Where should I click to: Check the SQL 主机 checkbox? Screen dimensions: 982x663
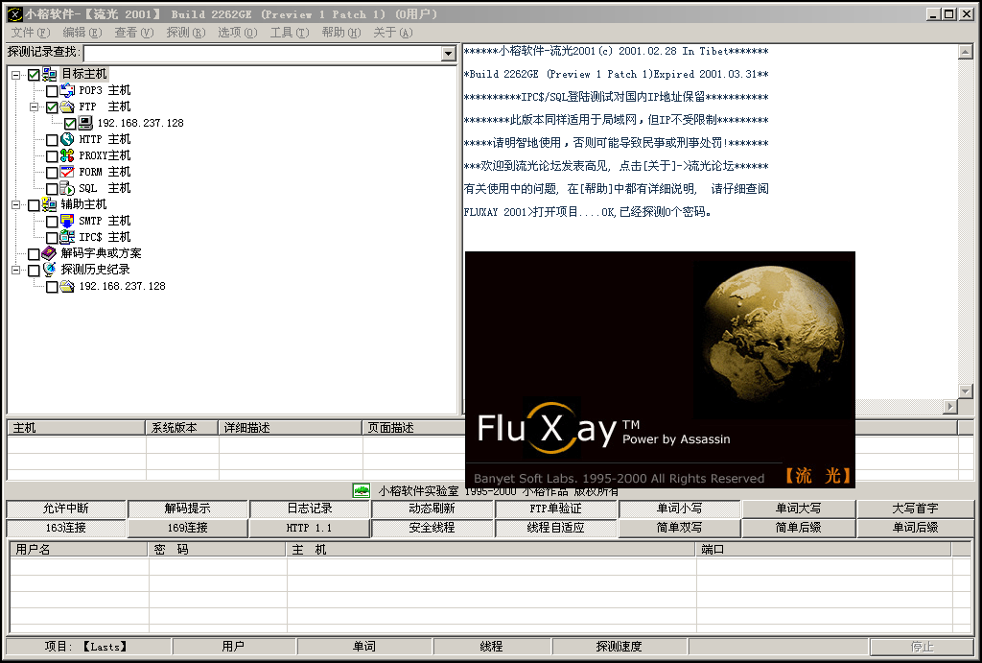52,189
